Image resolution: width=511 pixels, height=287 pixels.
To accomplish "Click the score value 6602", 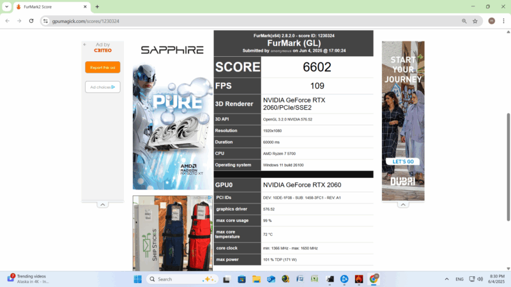I will (x=317, y=67).
